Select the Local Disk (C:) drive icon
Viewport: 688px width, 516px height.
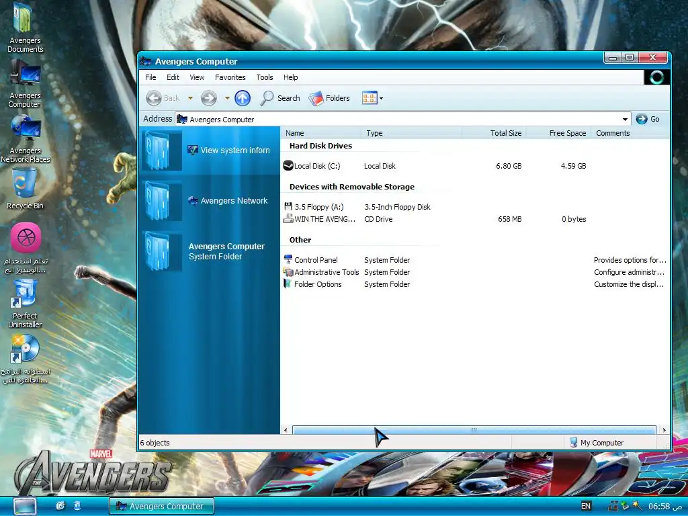click(288, 165)
